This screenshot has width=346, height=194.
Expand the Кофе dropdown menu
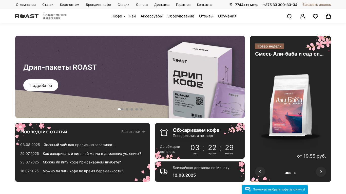[x=119, y=16]
